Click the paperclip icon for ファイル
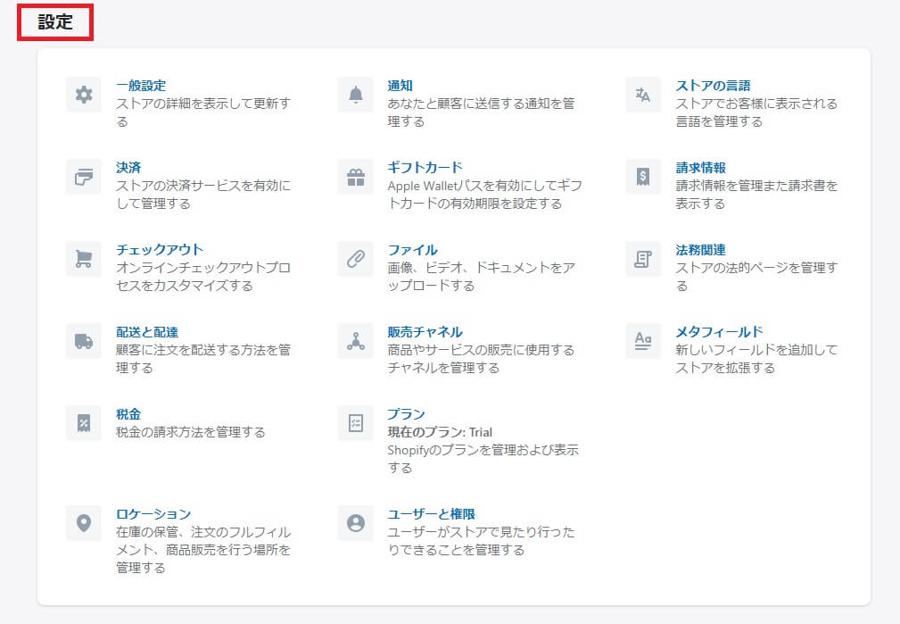 [355, 259]
